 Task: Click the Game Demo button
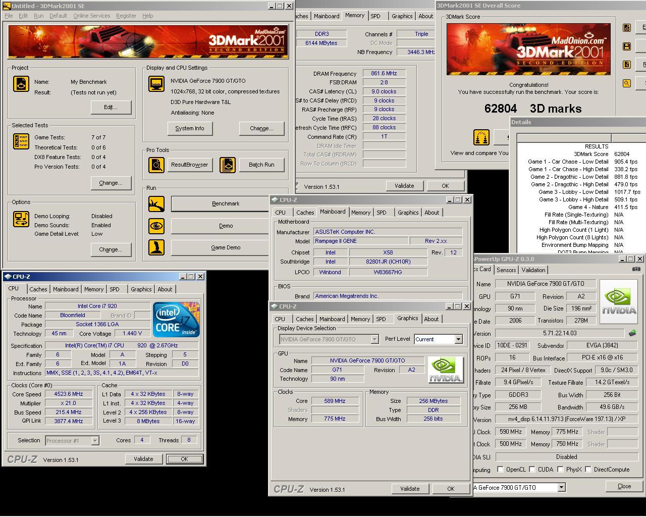coord(226,247)
